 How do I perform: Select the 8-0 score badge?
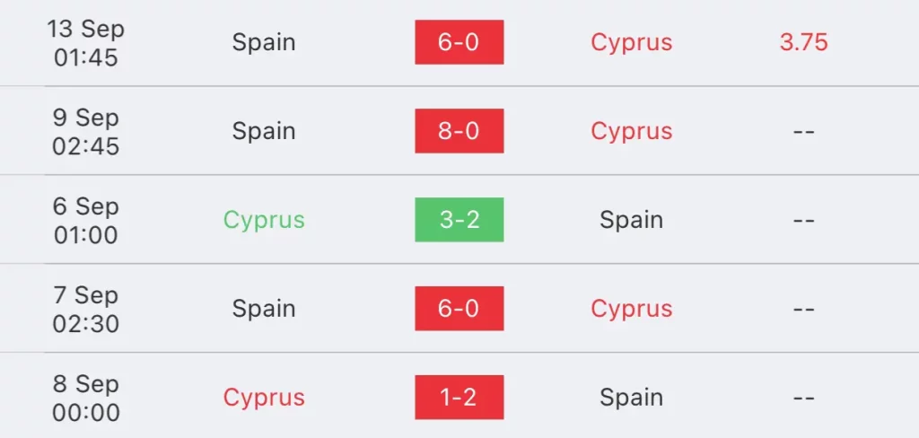point(459,131)
